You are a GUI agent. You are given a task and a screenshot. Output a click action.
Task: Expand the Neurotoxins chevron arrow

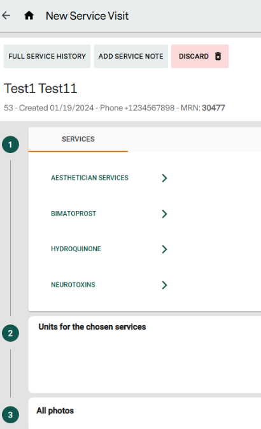pyautogui.click(x=164, y=285)
